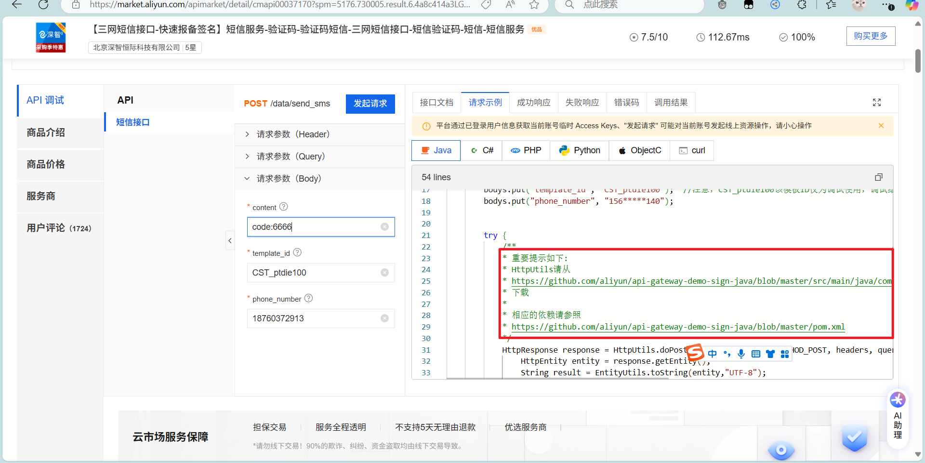The image size is (925, 463).
Task: Select Java code sample
Action: (x=436, y=150)
